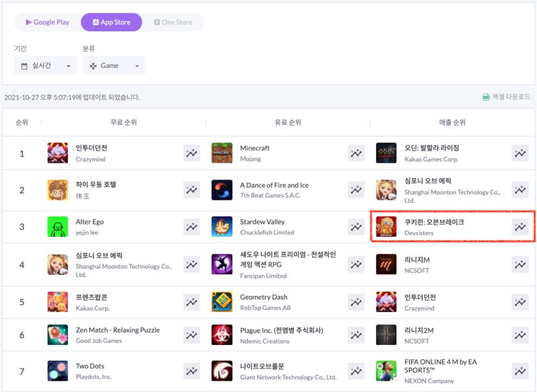
Task: Open trend chart for Minecraft
Action: tap(356, 153)
